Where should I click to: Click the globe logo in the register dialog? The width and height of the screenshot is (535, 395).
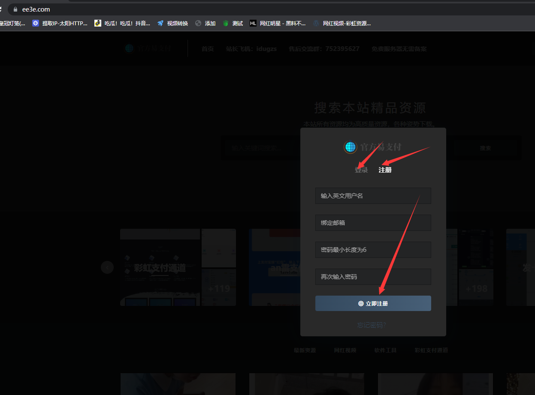351,147
